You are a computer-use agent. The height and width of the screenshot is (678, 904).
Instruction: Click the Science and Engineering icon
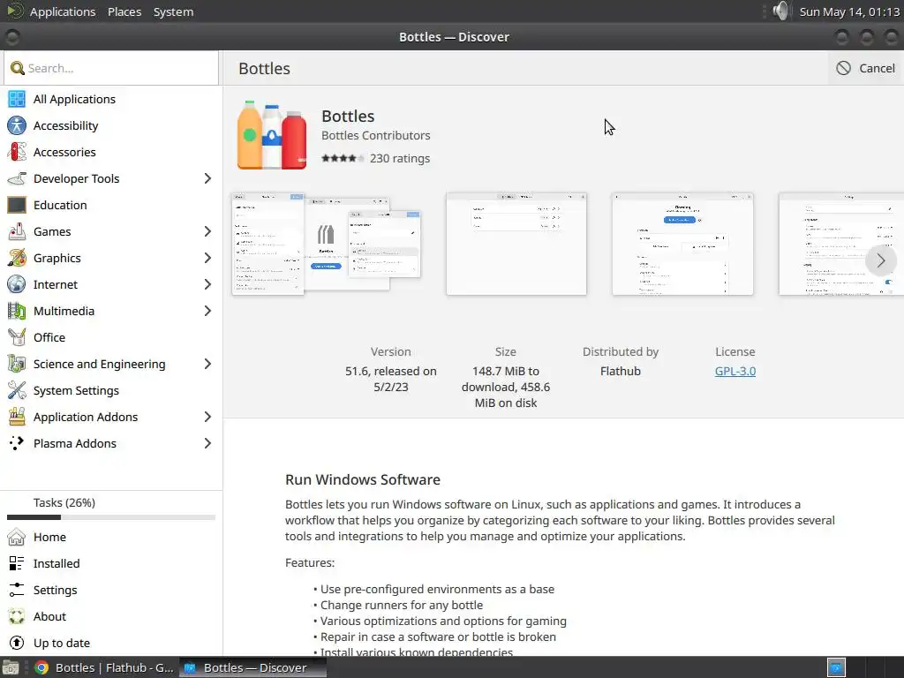17,365
